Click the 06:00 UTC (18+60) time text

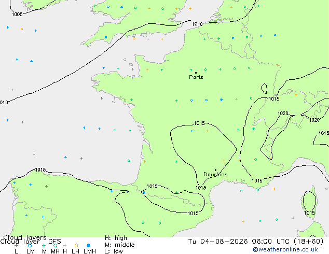pyautogui.click(x=287, y=242)
